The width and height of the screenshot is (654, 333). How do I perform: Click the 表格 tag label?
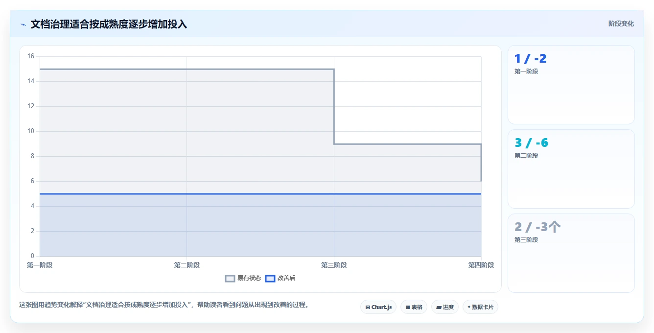point(417,308)
